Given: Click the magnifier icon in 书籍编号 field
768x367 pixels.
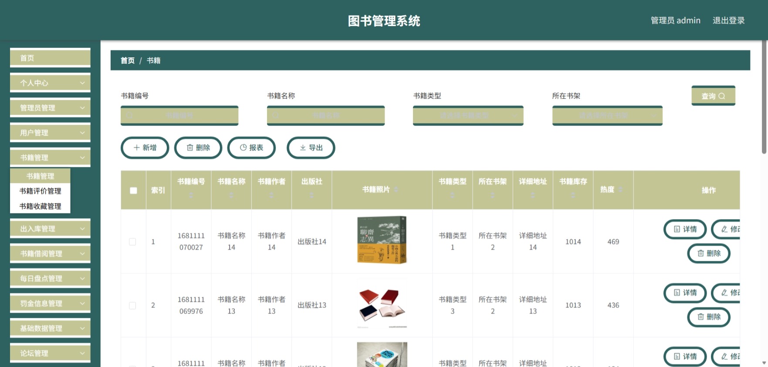Looking at the screenshot, I should (x=129, y=115).
